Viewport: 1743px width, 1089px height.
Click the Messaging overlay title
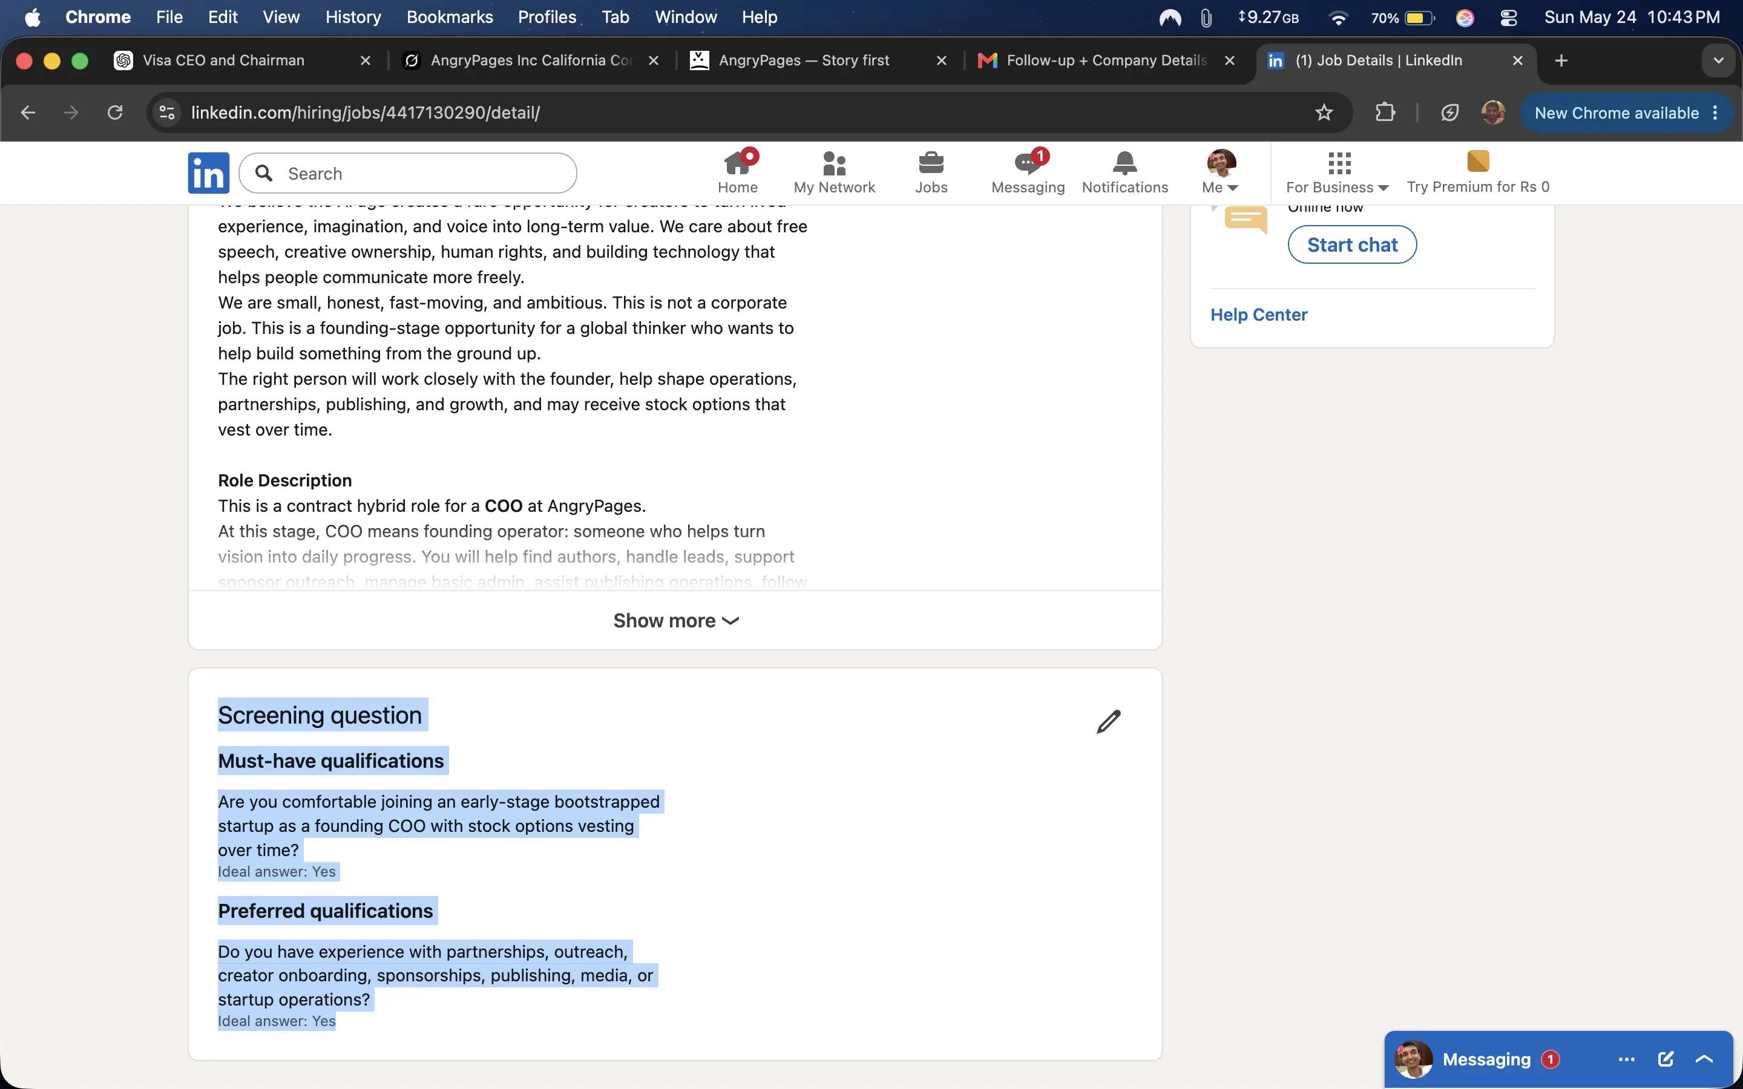click(x=1486, y=1059)
